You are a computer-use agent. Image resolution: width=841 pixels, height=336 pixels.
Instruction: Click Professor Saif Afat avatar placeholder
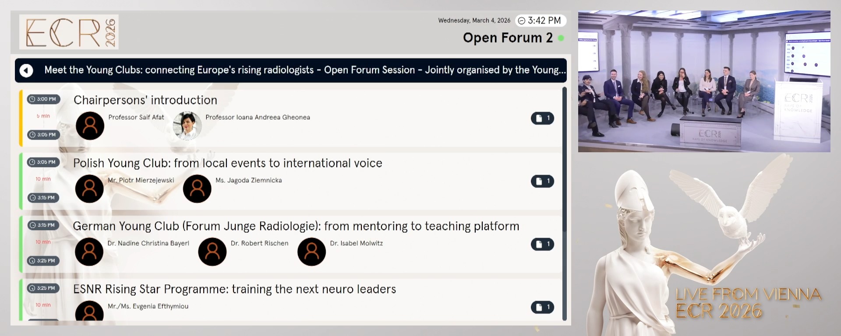coord(90,126)
